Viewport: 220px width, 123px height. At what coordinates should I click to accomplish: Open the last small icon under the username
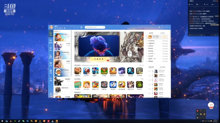click(64, 28)
